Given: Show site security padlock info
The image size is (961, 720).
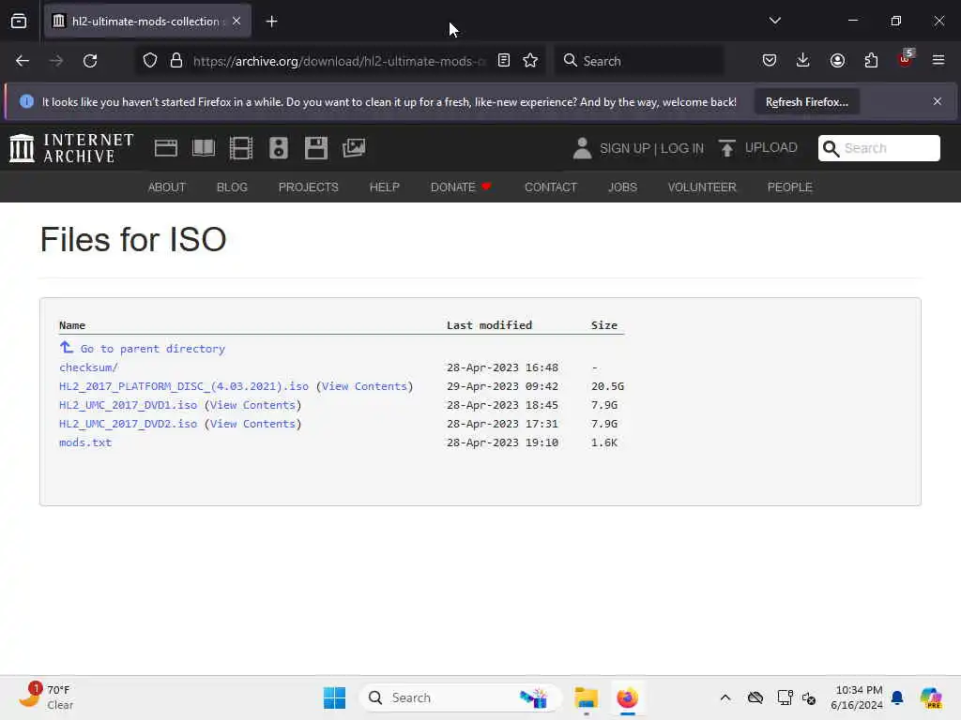Looking at the screenshot, I should click(x=176, y=61).
